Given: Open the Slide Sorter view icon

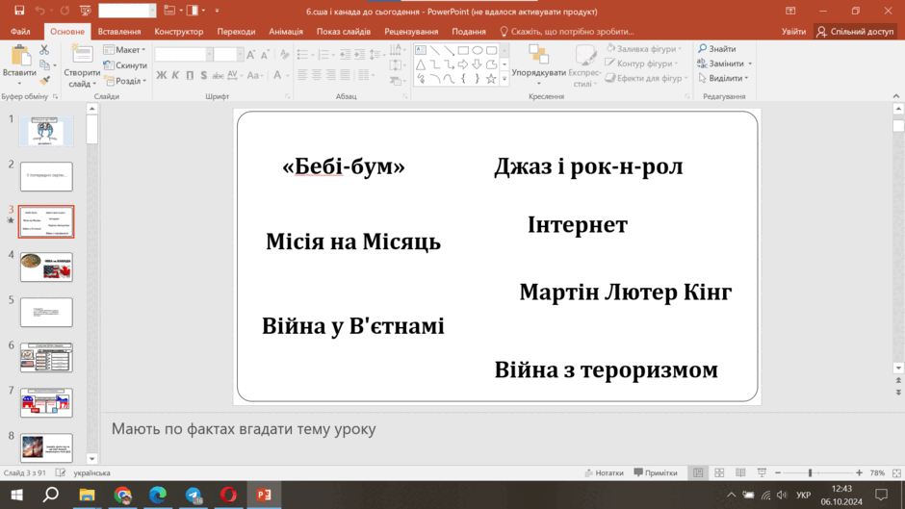Looking at the screenshot, I should pos(719,472).
